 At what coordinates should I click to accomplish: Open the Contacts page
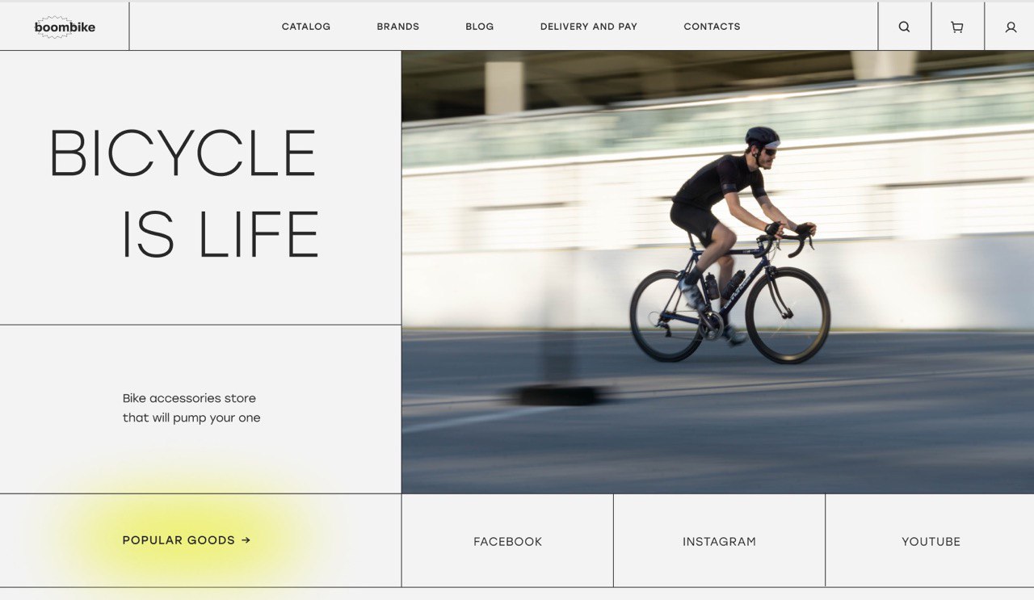click(x=712, y=27)
